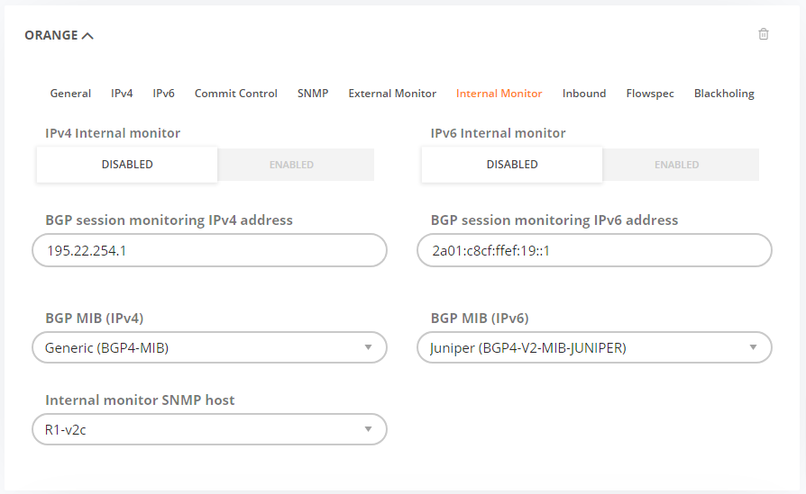The image size is (806, 494).
Task: Edit the BGP session monitoring IPv6 address field
Action: click(594, 250)
